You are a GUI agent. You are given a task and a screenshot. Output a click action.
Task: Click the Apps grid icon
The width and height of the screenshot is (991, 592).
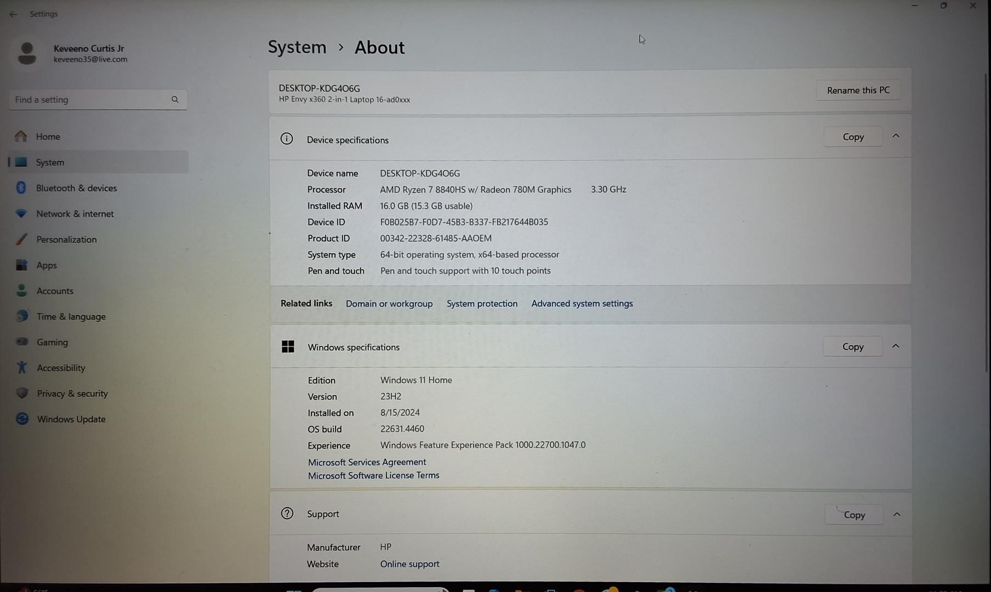coord(21,265)
